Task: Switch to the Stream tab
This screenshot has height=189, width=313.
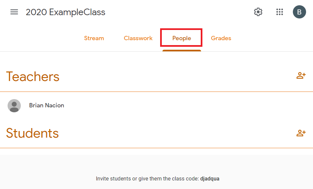Action: coord(94,38)
